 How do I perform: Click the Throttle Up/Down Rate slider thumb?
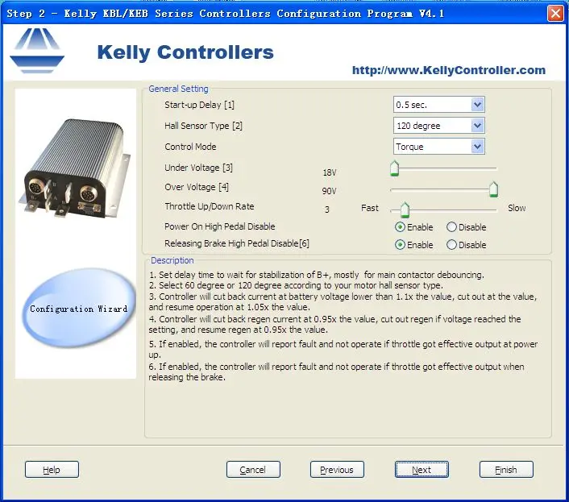point(405,210)
